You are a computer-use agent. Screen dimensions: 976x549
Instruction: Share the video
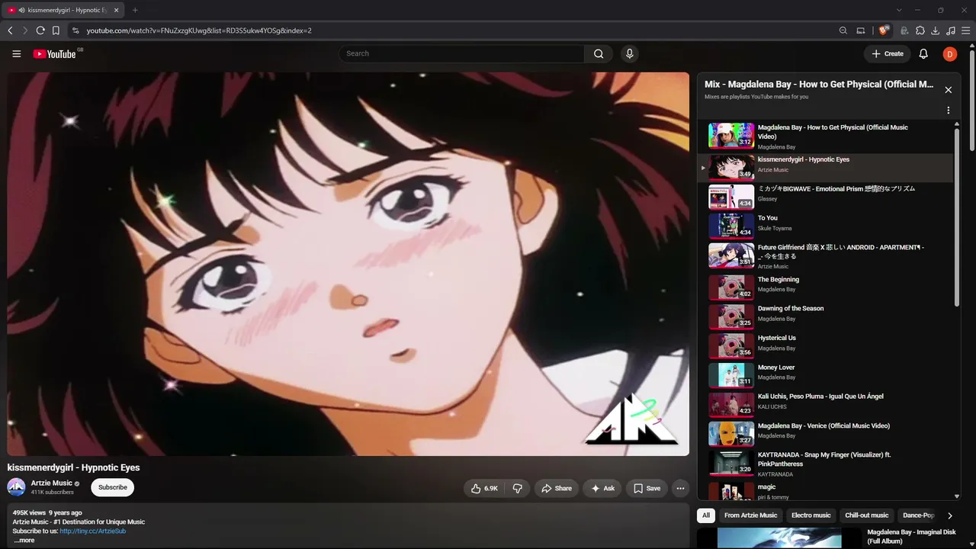point(556,488)
